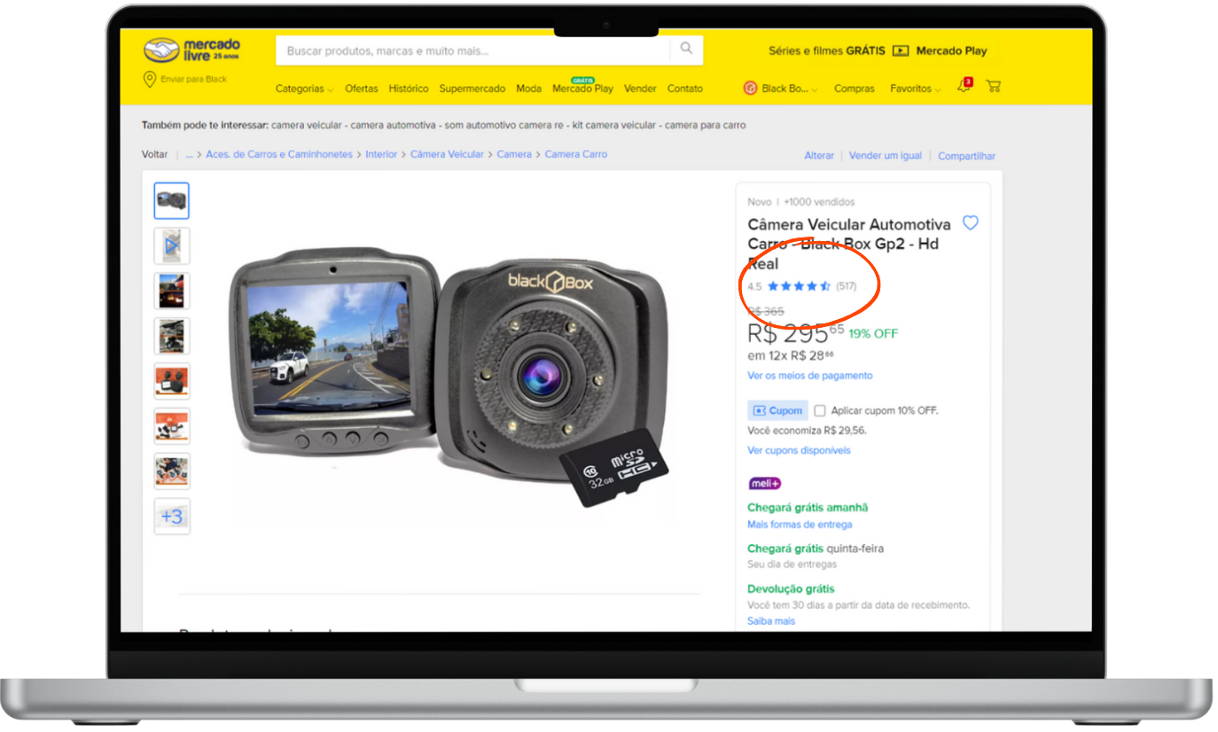Viewport: 1218px width, 732px height.
Task: Click the (517) reviews count
Action: pyautogui.click(x=847, y=286)
